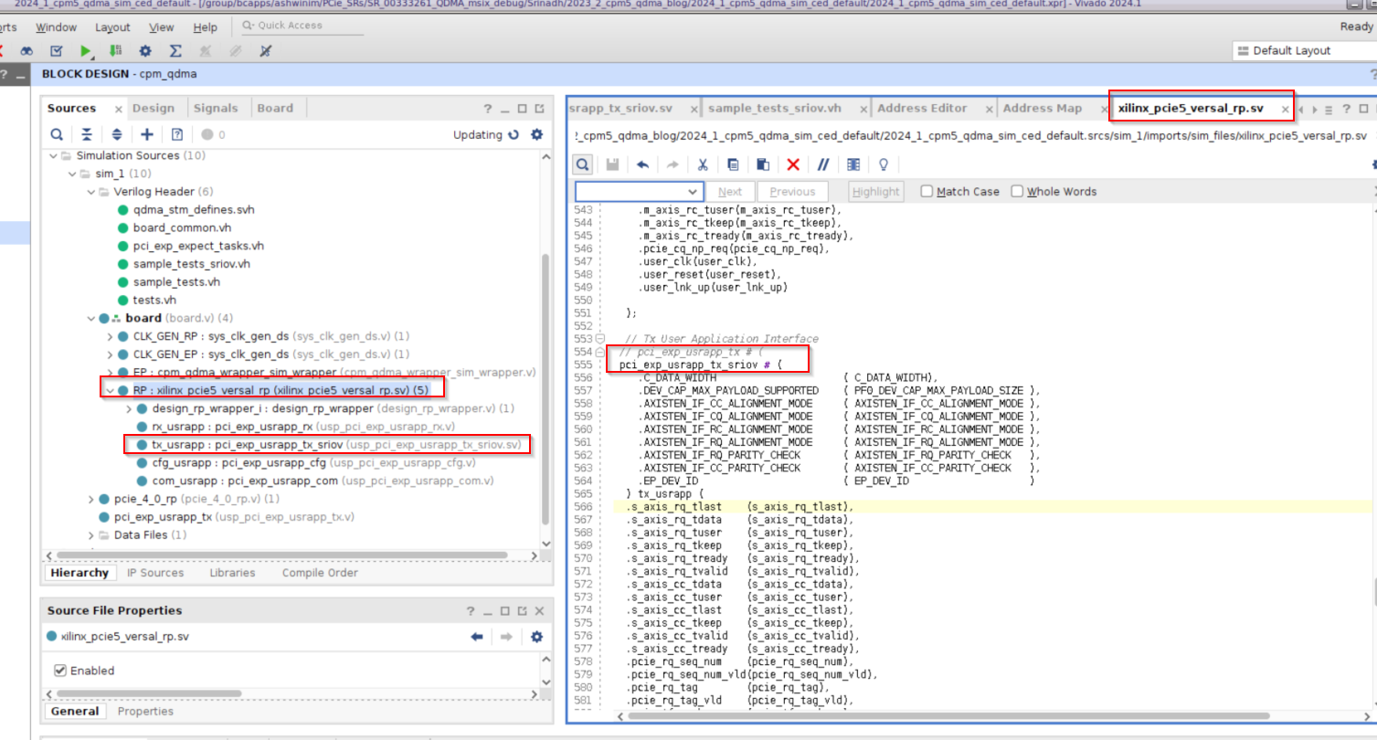Collapse the Verilog Header folder
Screen dimensions: 1377x740
90,192
